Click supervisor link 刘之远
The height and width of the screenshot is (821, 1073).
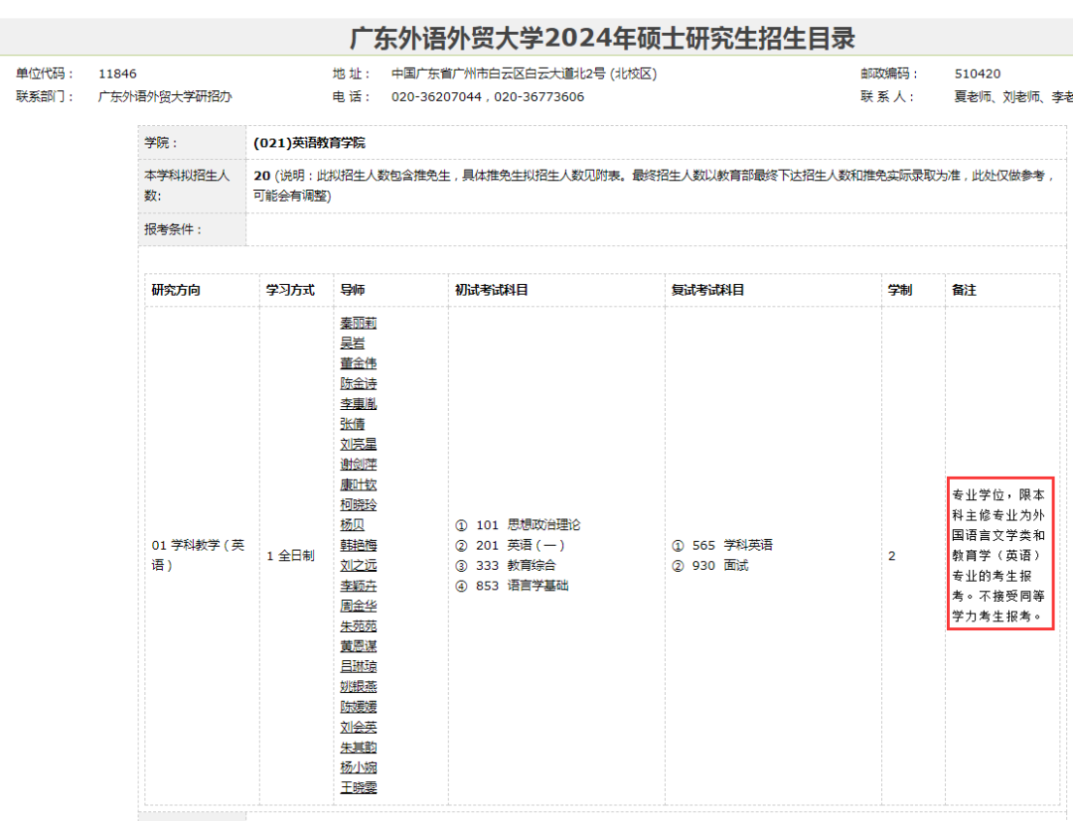pyautogui.click(x=358, y=565)
